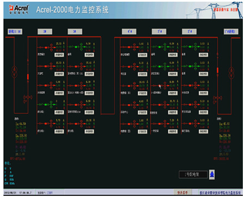Click the right incomer current transformer symbol

coord(217,99)
